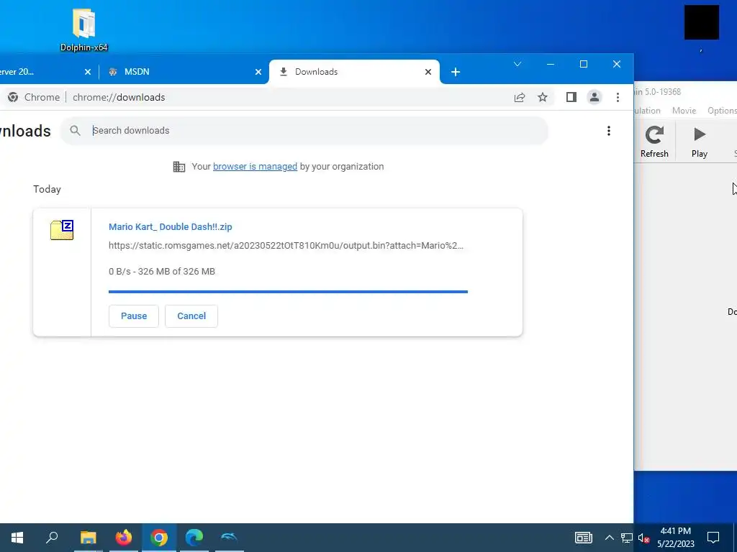
Task: Open the downloads page more-actions menu
Action: click(x=609, y=131)
